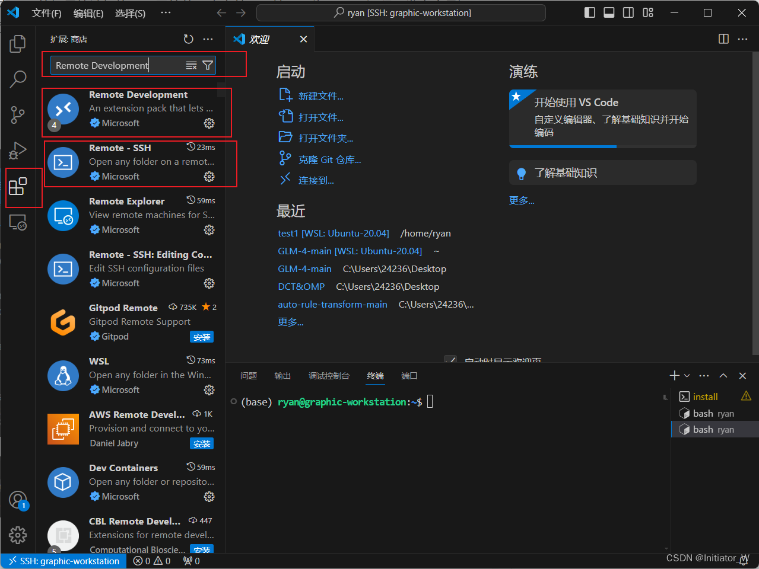Switch to the 端口 panel tab
This screenshot has height=569, width=759.
click(x=409, y=376)
